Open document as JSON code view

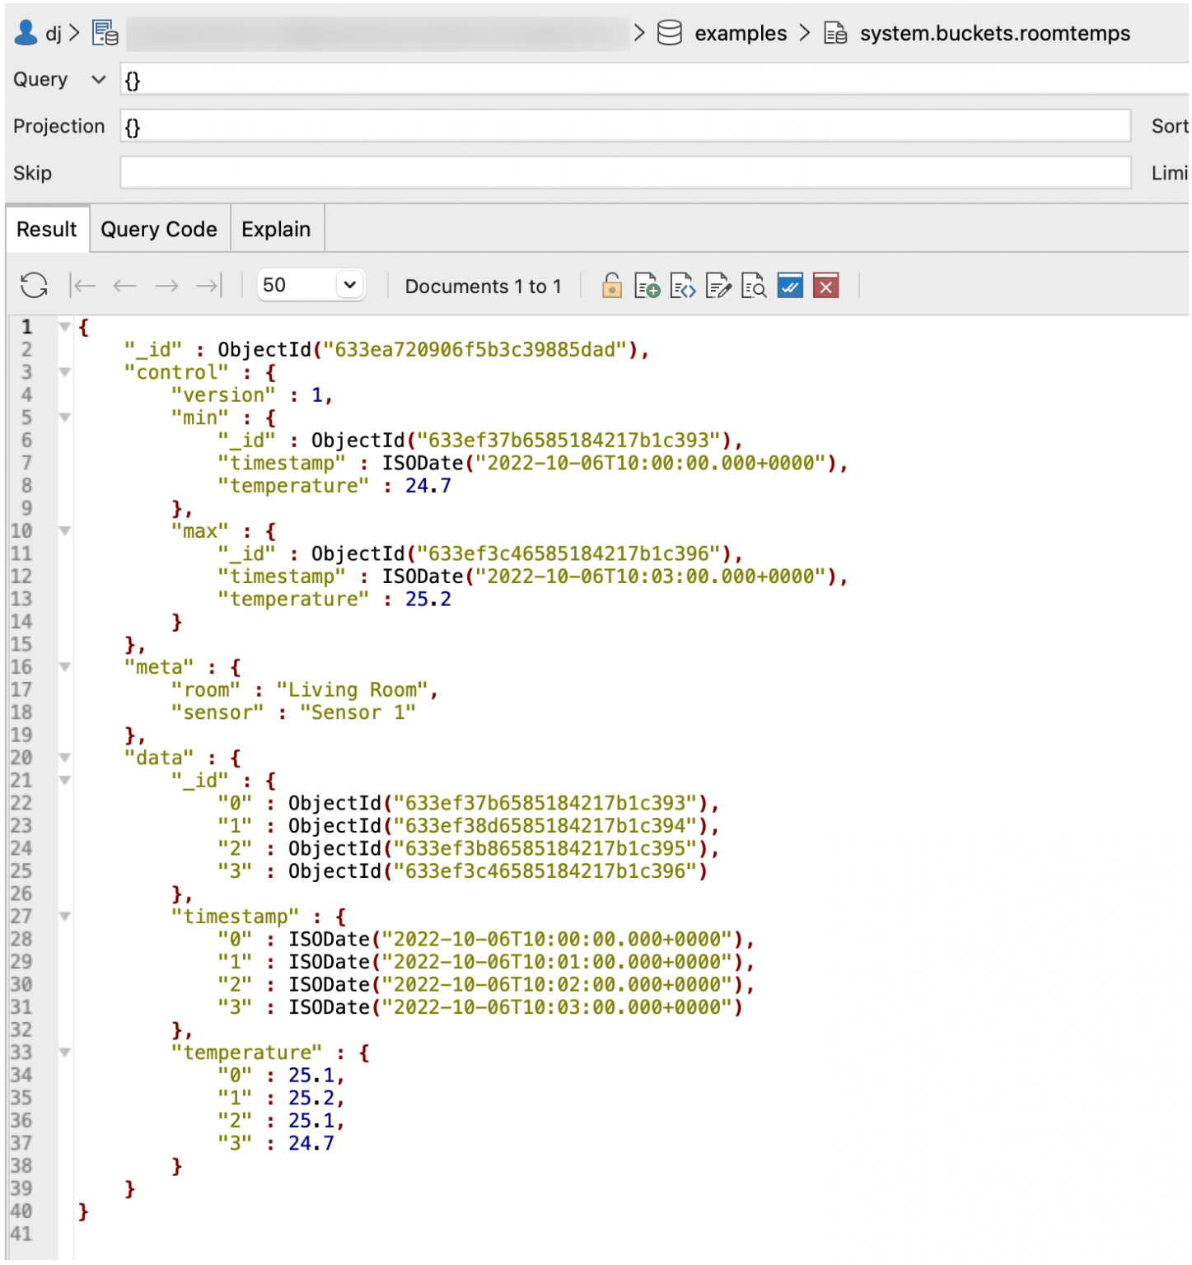click(x=682, y=286)
